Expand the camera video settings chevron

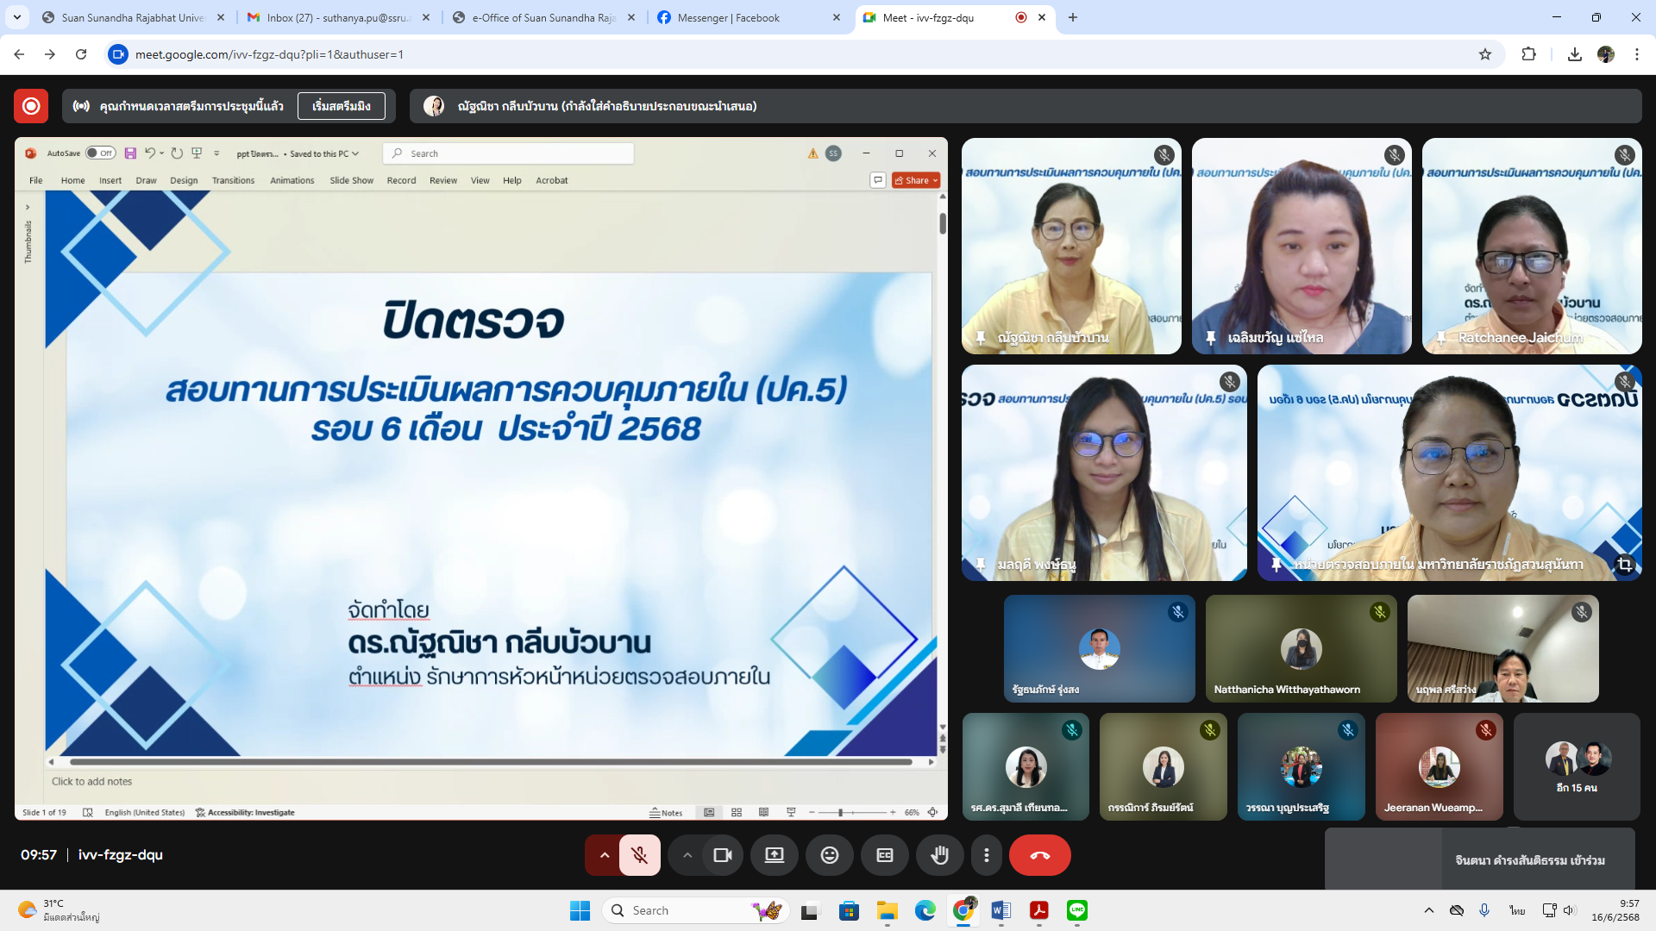coord(687,855)
